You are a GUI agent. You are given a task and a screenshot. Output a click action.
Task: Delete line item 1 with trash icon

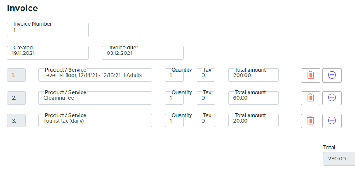(x=311, y=75)
